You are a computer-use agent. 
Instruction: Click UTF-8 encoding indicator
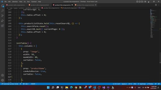click(x=130, y=84)
